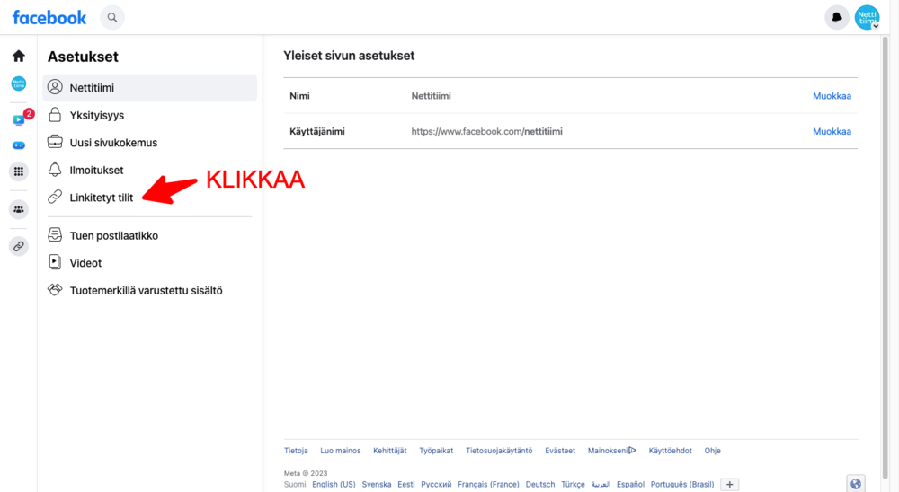Open the Groups people icon
The image size is (899, 492).
pyautogui.click(x=19, y=209)
